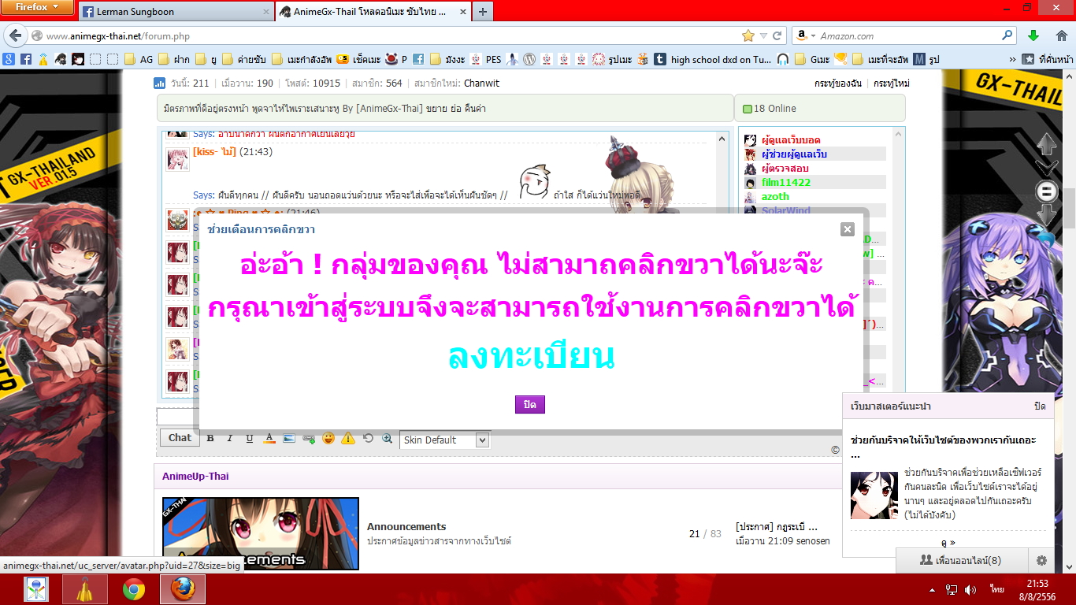Open the Google bookmark icon
The width and height of the screenshot is (1076, 605).
point(9,59)
